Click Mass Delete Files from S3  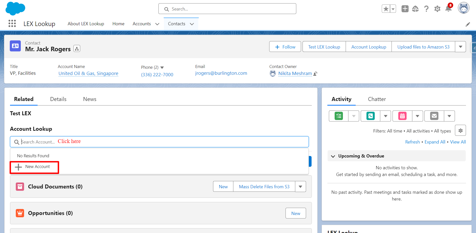point(264,186)
